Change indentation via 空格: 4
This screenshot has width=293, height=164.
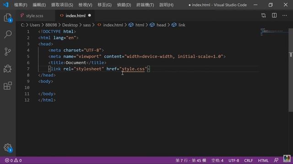[217, 160]
